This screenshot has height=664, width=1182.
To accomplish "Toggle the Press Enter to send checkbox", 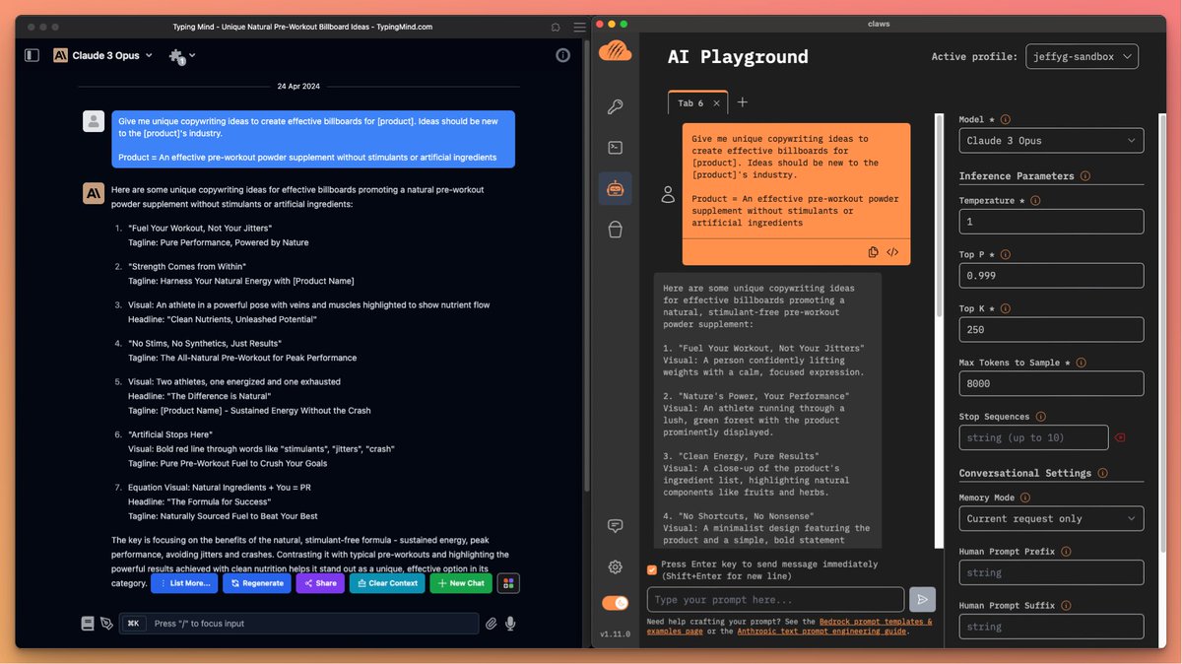I will click(652, 569).
